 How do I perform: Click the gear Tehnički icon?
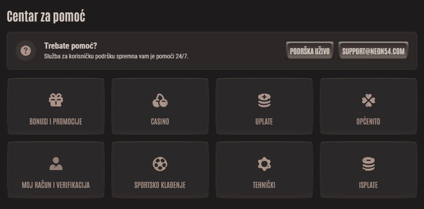(x=264, y=164)
